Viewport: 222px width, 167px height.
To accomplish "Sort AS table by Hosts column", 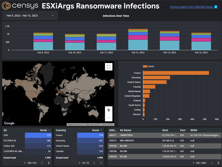I will pyautogui.click(x=45, y=130).
